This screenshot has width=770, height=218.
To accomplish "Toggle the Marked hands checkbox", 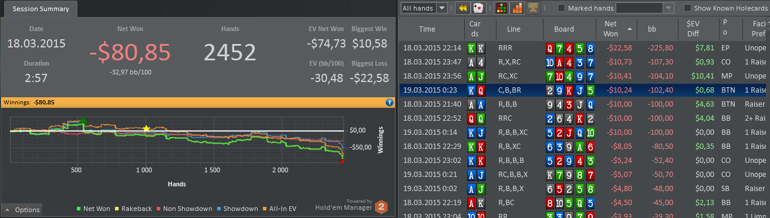I will click(561, 8).
